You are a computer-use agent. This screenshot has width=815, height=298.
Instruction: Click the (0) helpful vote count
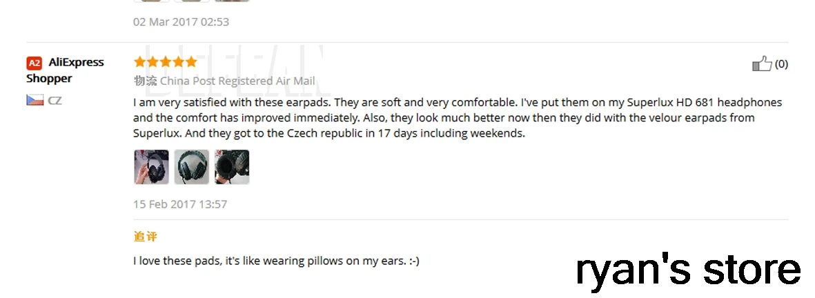coord(781,64)
